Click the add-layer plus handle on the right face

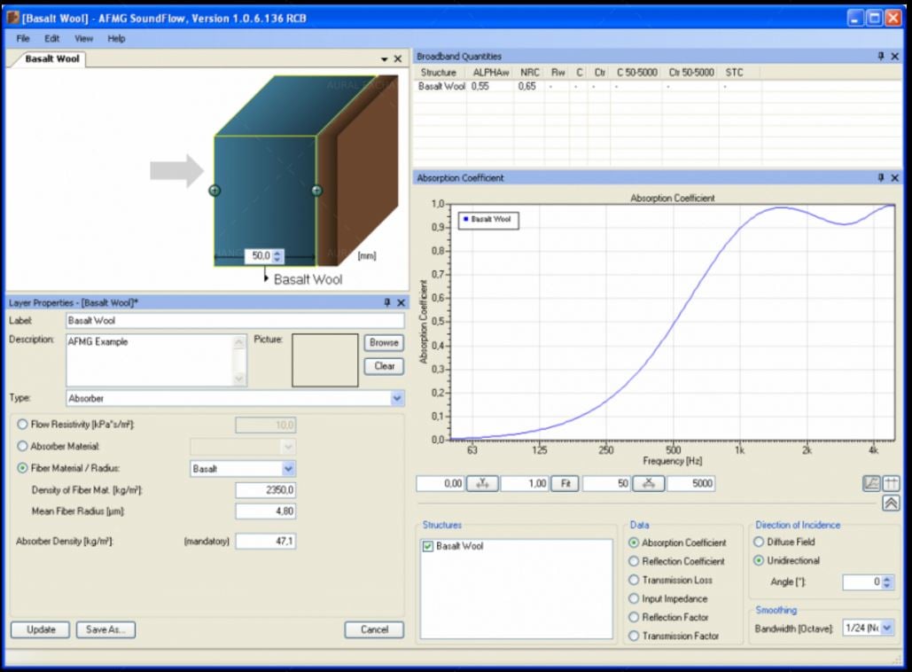[x=316, y=191]
